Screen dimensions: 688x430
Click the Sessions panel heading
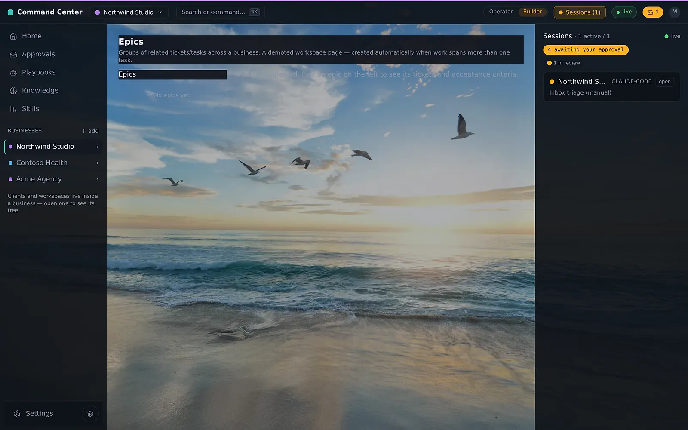pyautogui.click(x=557, y=36)
